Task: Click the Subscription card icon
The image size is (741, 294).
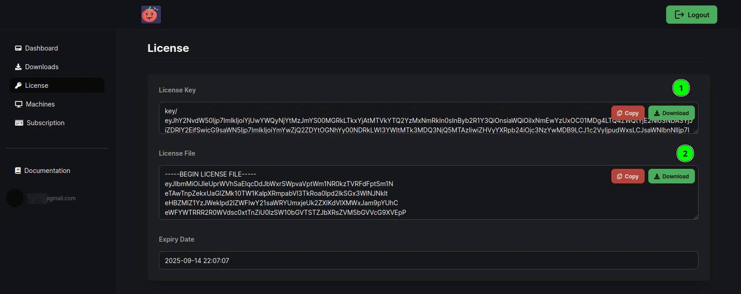Action: (18, 122)
